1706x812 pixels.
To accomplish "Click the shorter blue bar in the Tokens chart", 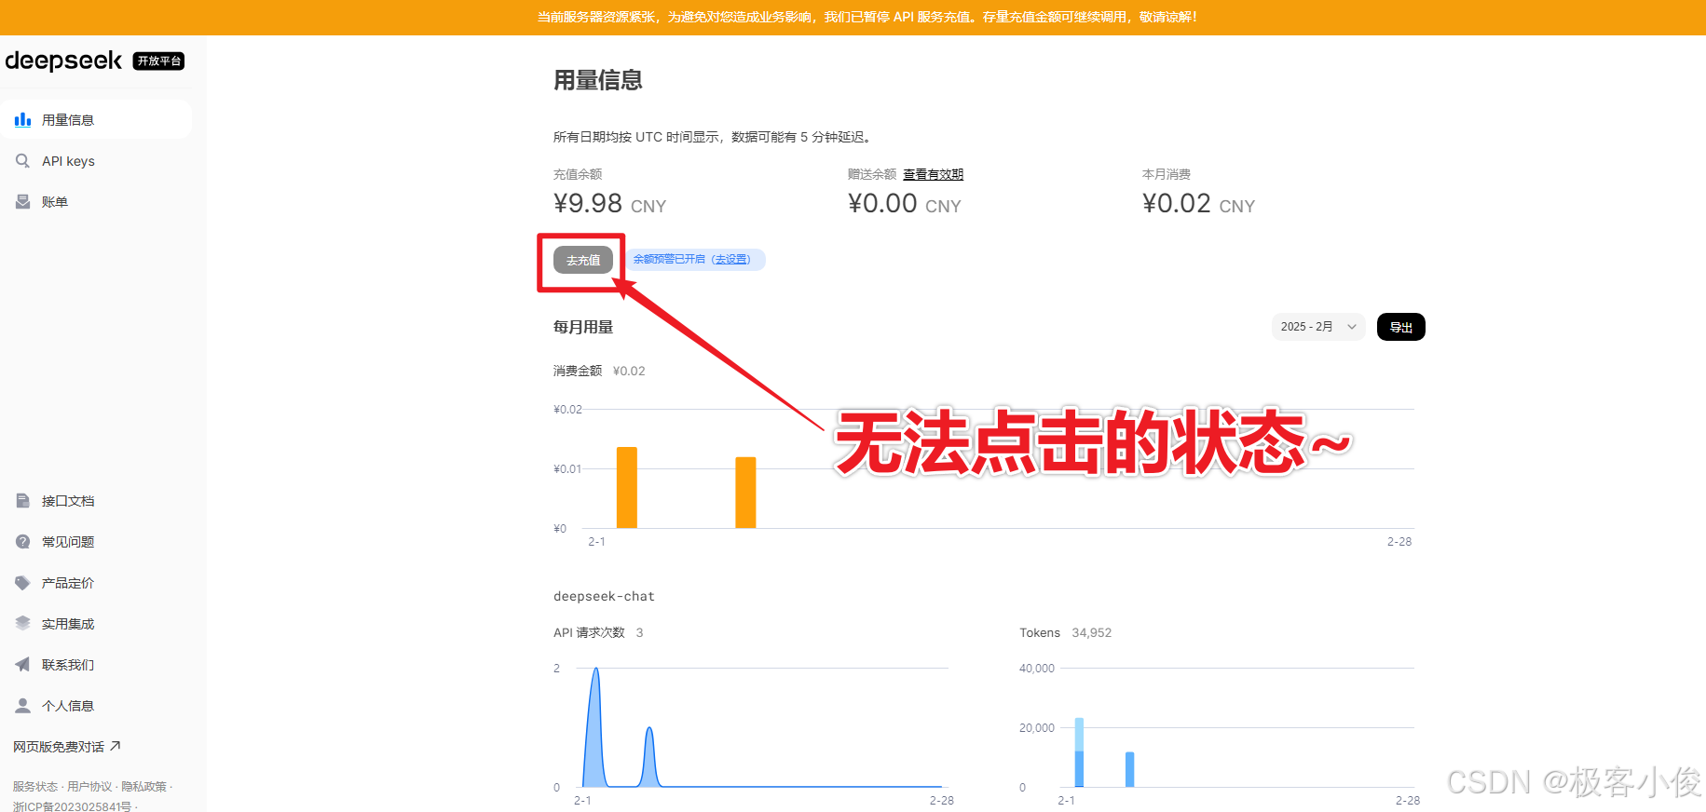I will point(1129,769).
